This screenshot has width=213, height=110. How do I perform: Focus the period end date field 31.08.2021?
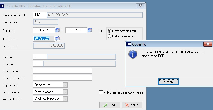[76, 30]
